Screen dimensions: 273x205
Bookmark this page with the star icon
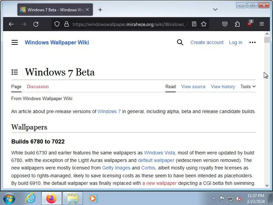click(x=203, y=24)
